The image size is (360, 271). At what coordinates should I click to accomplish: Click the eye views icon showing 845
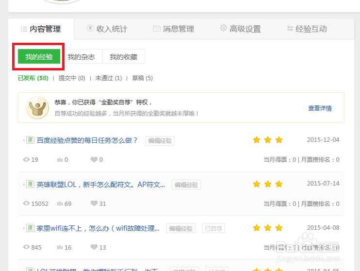pos(26,247)
